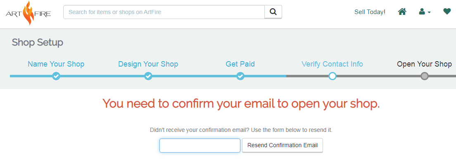Image resolution: width=456 pixels, height=160 pixels.
Task: Go to the Get Paid step
Action: pyautogui.click(x=240, y=64)
